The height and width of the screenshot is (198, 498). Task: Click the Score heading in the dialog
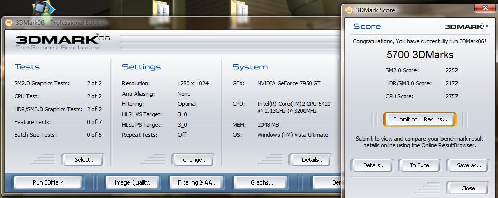(367, 26)
